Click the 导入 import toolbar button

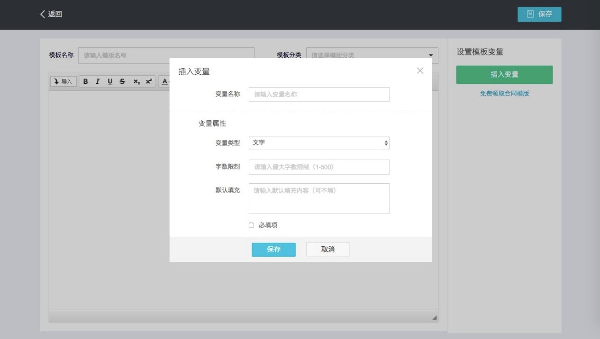pos(64,81)
